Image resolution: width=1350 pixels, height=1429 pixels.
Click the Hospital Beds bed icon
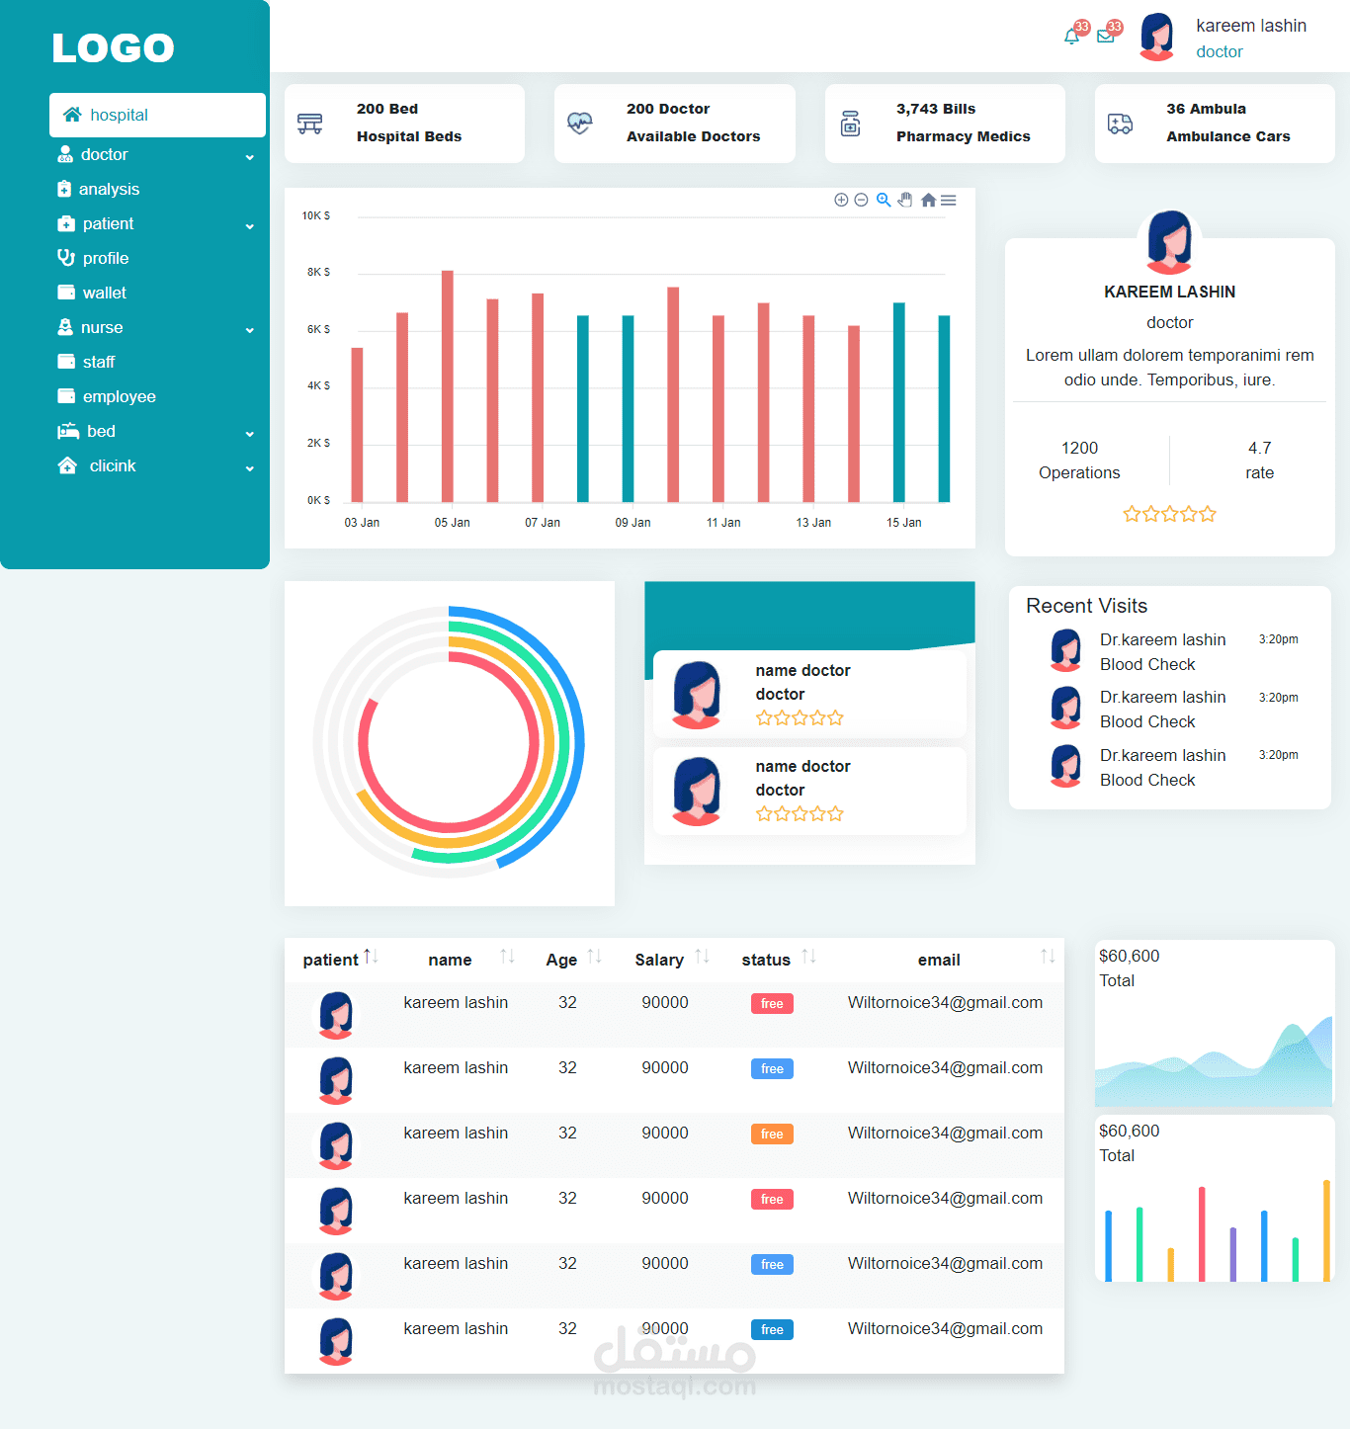[x=310, y=124]
